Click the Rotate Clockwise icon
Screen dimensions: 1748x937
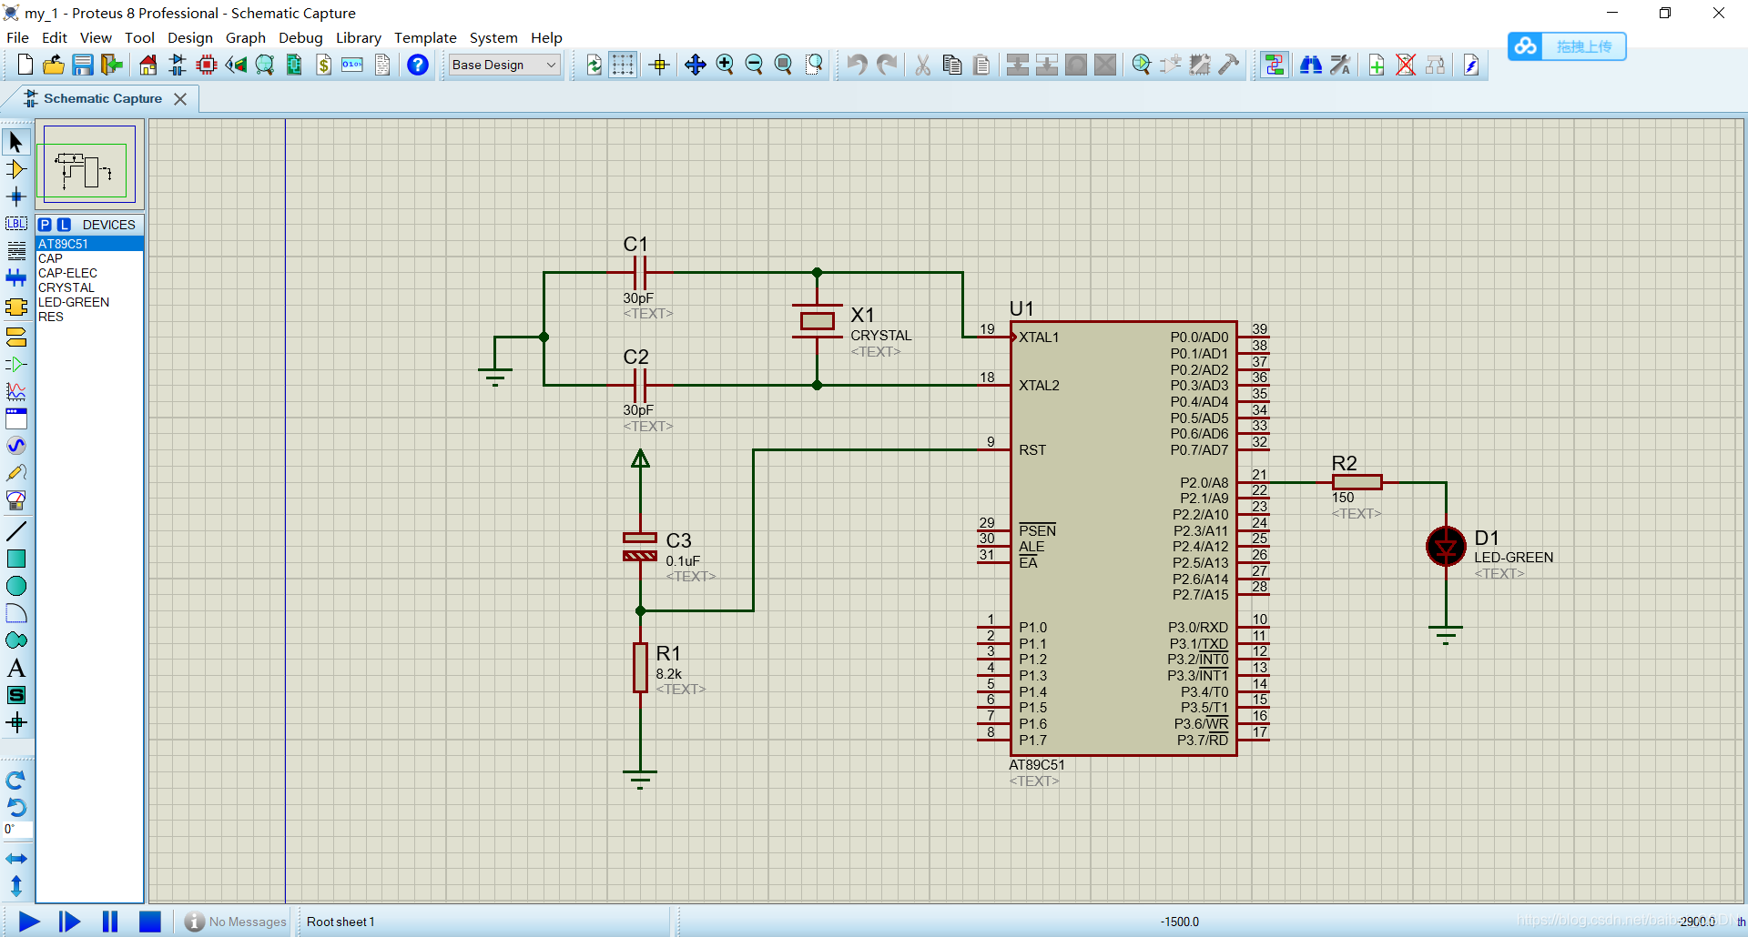point(15,781)
